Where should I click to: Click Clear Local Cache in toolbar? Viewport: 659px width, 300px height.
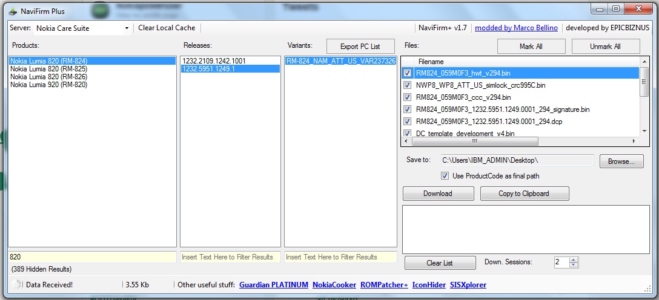167,28
